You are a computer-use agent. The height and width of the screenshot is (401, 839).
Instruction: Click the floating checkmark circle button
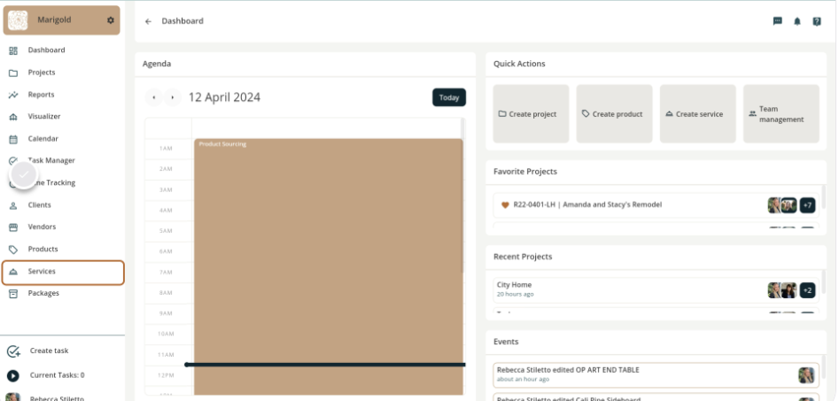point(24,175)
